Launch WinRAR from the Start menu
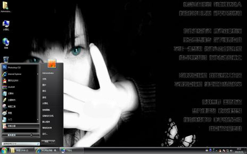247x154 pixels. pos(21,87)
